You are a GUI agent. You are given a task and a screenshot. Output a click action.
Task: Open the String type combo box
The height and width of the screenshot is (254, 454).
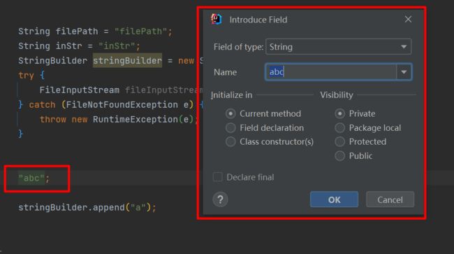(338, 47)
